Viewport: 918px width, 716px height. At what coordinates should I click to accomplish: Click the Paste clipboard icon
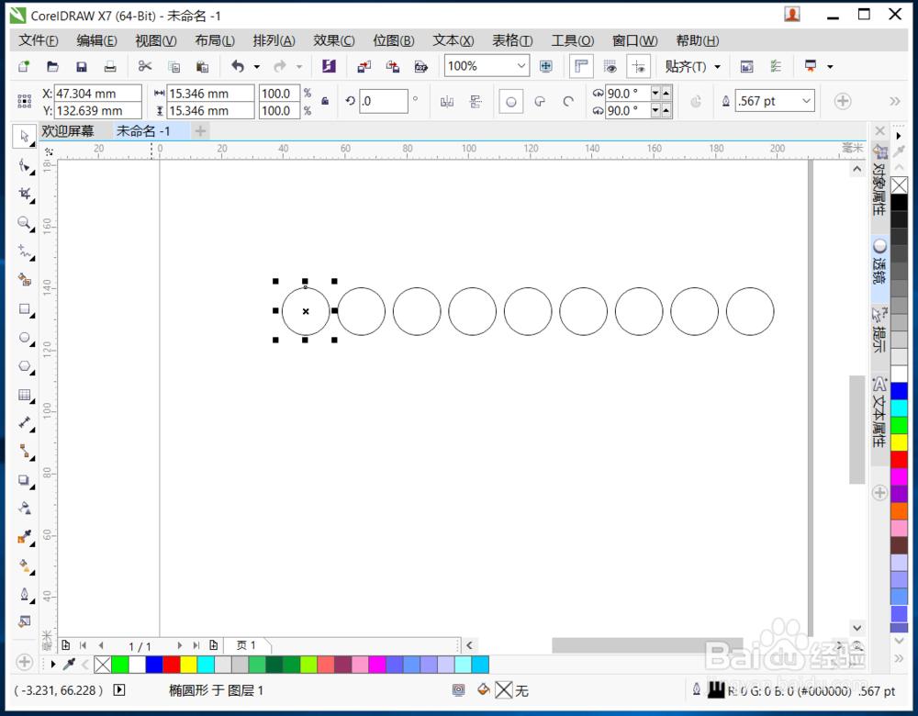203,66
